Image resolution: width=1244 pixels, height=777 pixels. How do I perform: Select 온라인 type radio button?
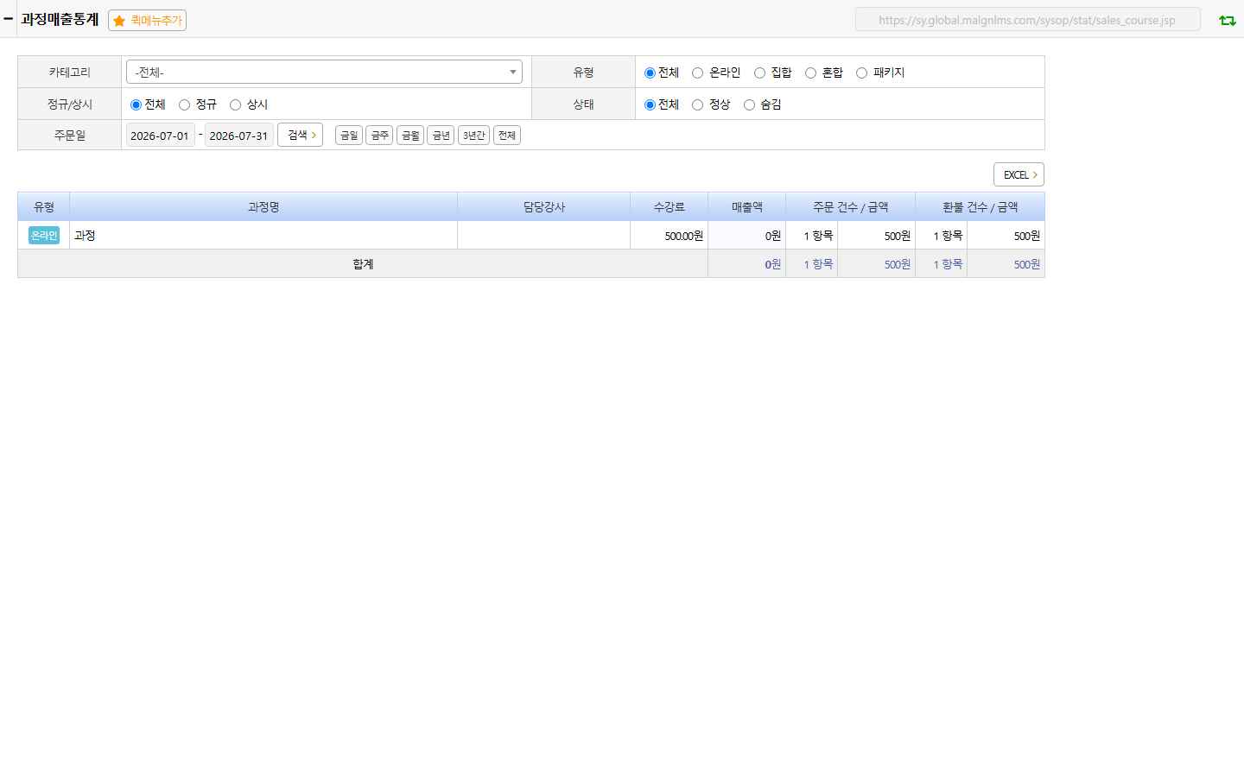697,73
